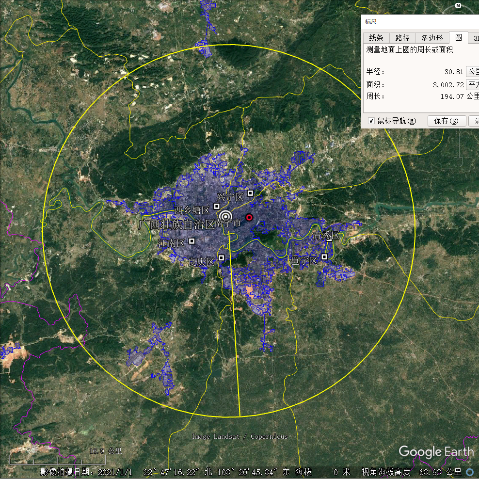479x479 pixels.
Task: Uncheck the 鼠标导航 checkbox
Action: tap(371, 121)
